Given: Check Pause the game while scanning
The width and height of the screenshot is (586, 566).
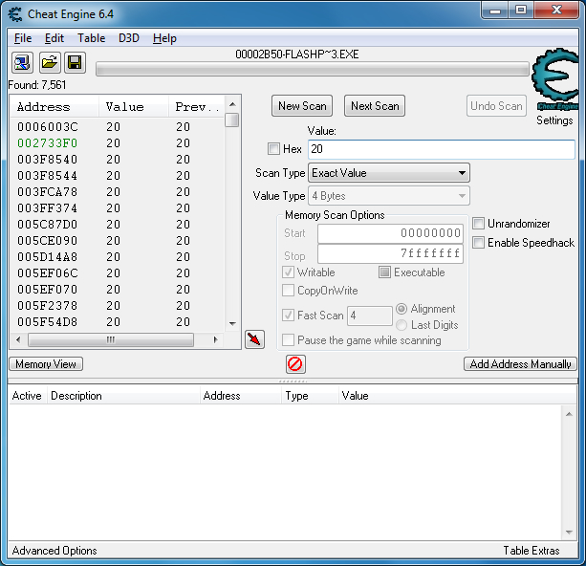Looking at the screenshot, I should pyautogui.click(x=288, y=340).
